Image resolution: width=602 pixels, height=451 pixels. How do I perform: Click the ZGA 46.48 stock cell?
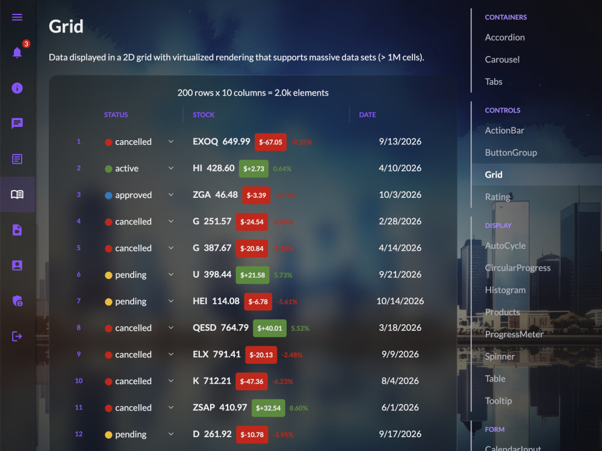(x=215, y=195)
